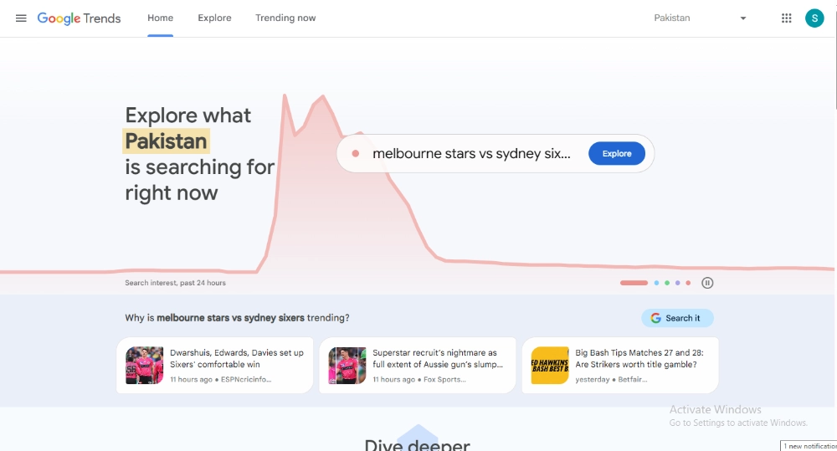Click the 'melbourne stars vs sydney sixers' bold text
Viewport: 837px width, 451px height.
click(x=231, y=318)
